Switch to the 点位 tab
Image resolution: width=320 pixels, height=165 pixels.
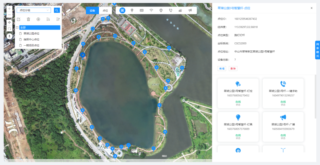[x=105, y=11]
